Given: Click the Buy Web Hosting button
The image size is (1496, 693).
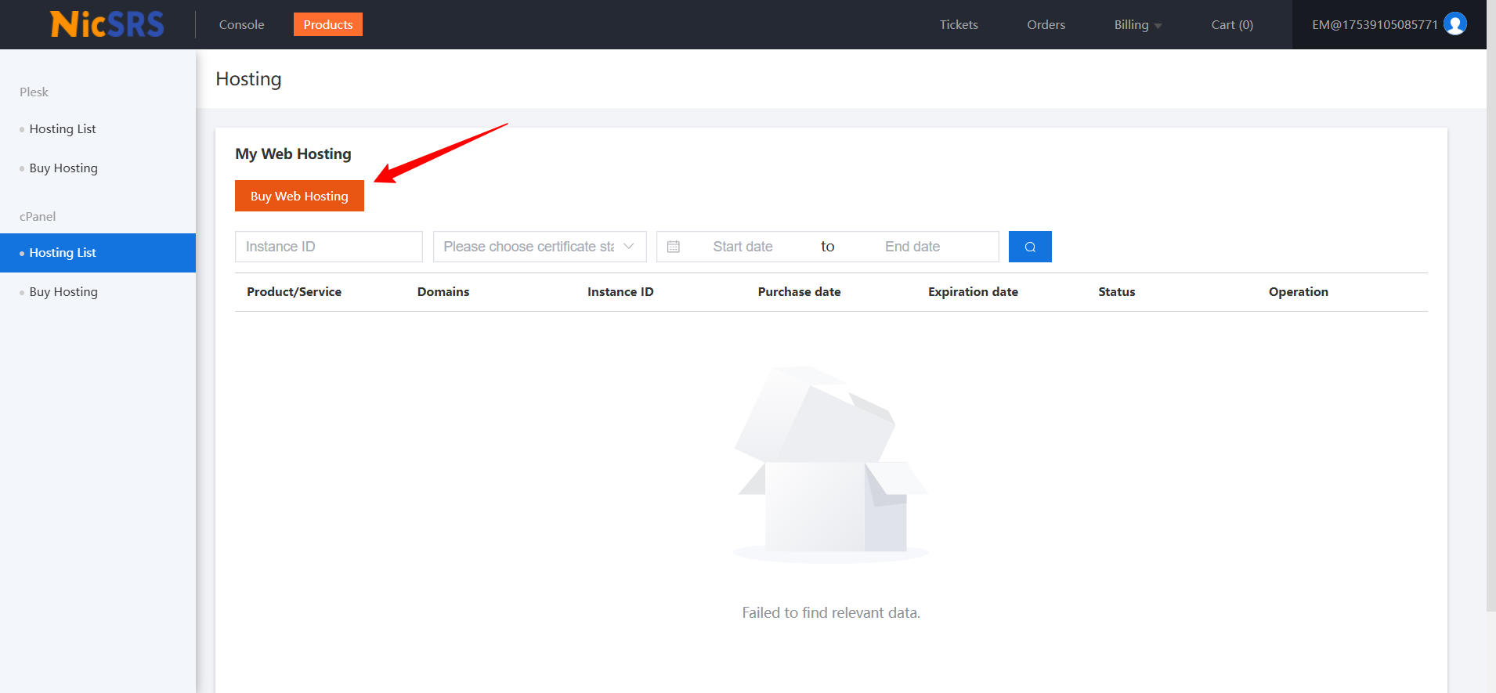Looking at the screenshot, I should 299,196.
